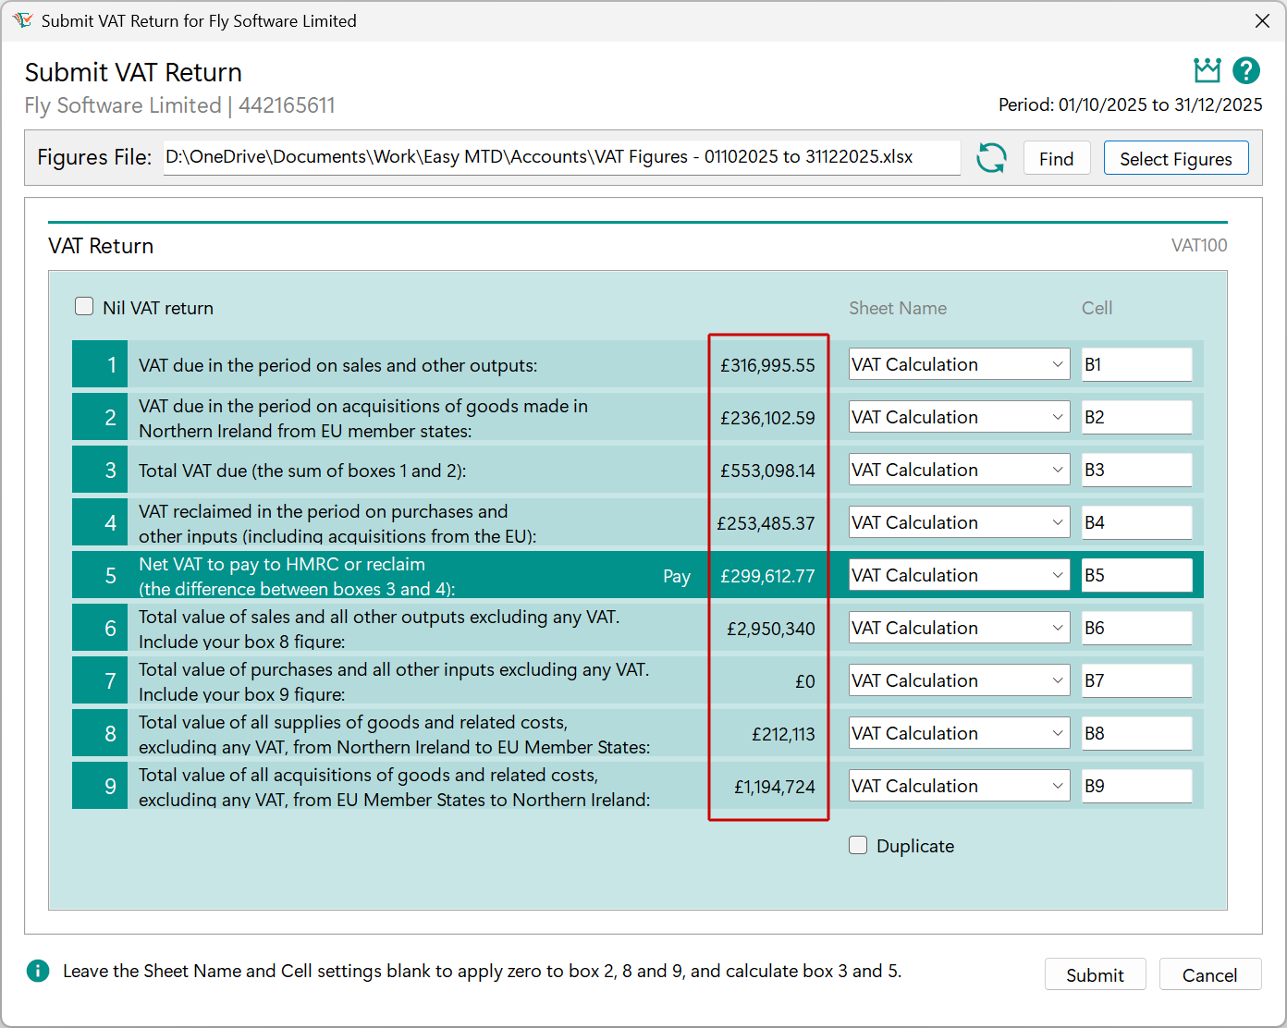Submit the VAT return
Image resolution: width=1287 pixels, height=1028 pixels.
(x=1095, y=974)
